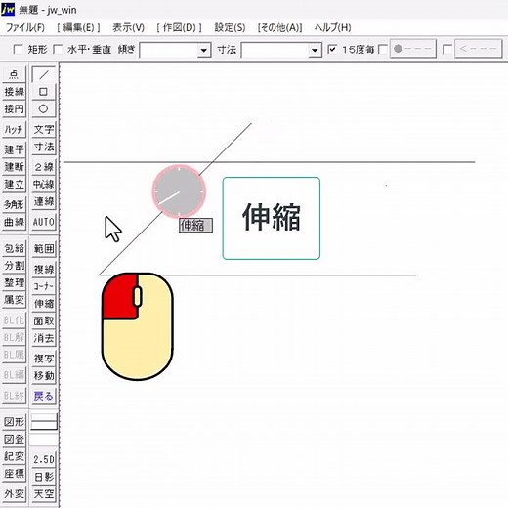Click the 図登 figure register button
Viewport: 508px width, 508px height.
tap(14, 440)
